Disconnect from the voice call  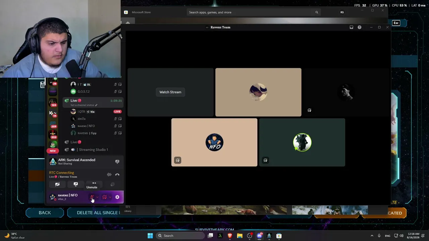pos(117,174)
